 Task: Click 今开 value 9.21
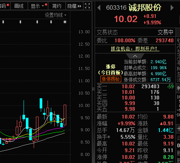click(130, 150)
